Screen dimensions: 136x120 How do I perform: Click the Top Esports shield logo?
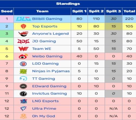click(23, 26)
